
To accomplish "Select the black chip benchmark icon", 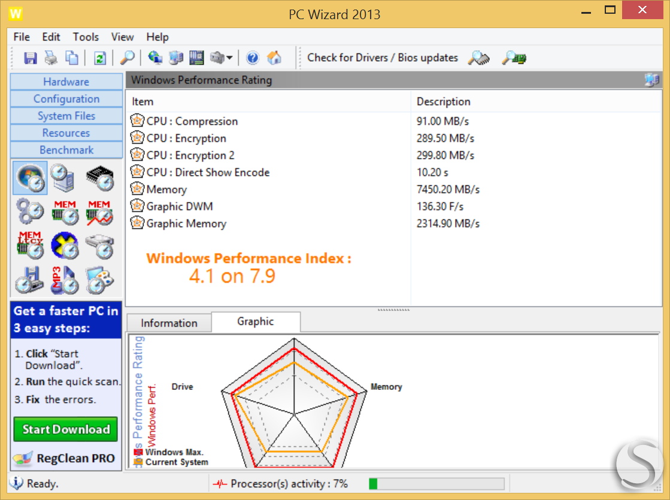I will coord(99,178).
